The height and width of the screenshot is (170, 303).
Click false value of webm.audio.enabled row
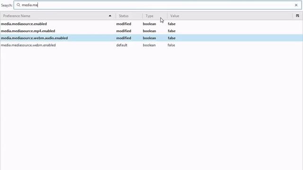tap(171, 38)
